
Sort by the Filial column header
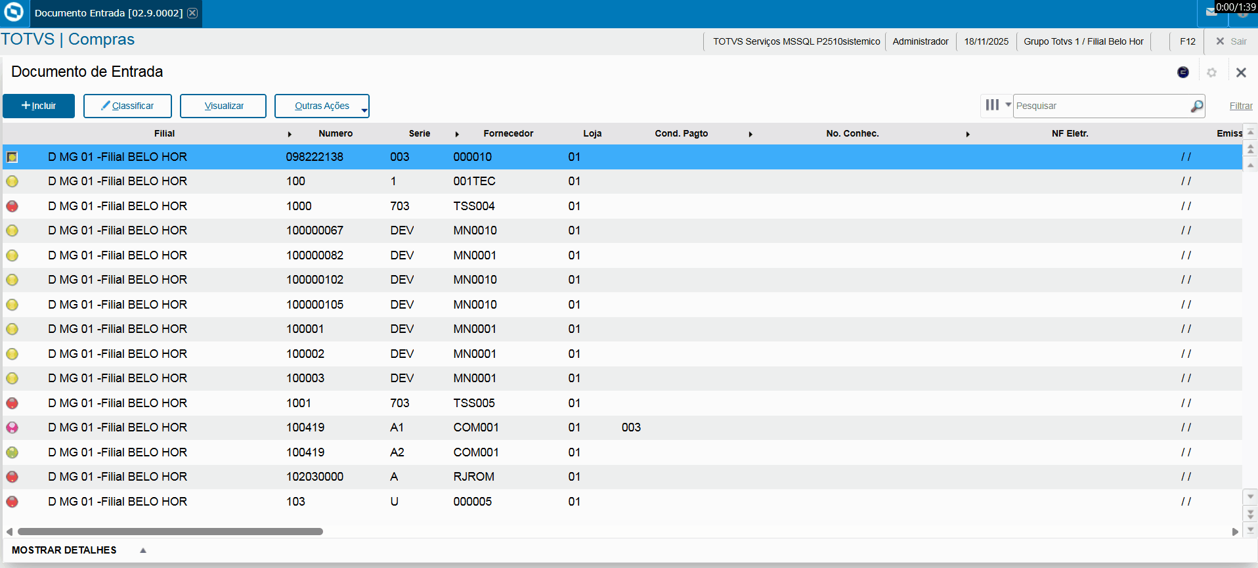(164, 133)
